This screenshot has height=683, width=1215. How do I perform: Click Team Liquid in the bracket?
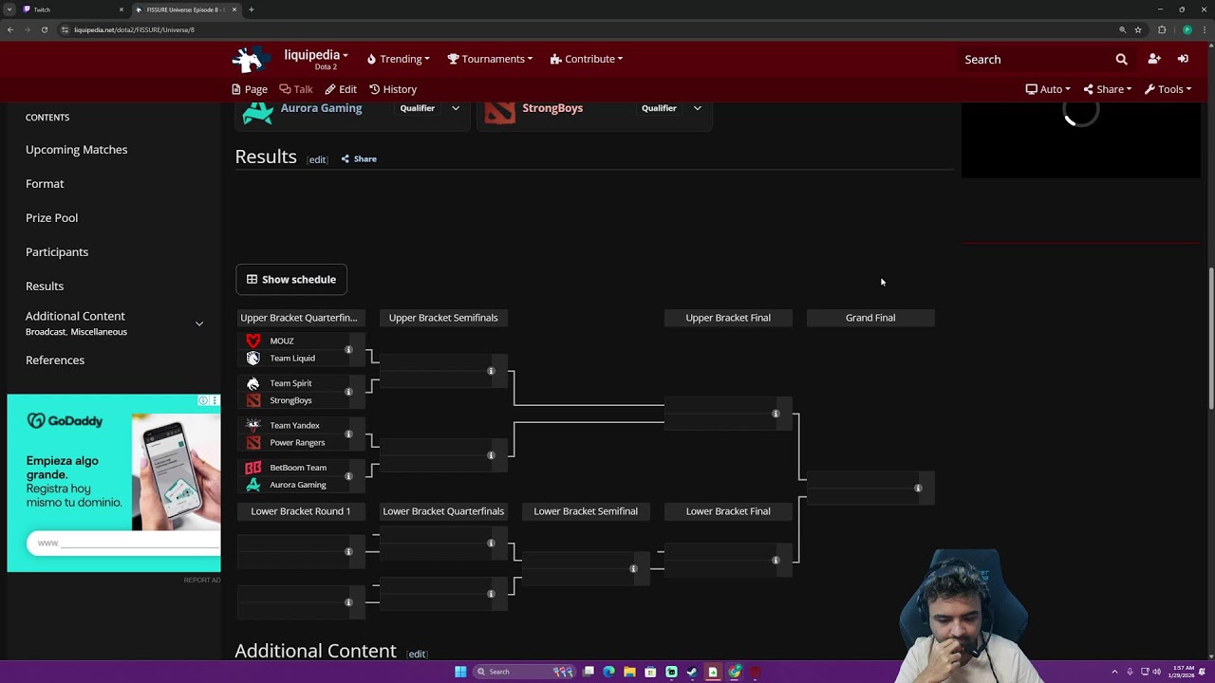tap(292, 359)
